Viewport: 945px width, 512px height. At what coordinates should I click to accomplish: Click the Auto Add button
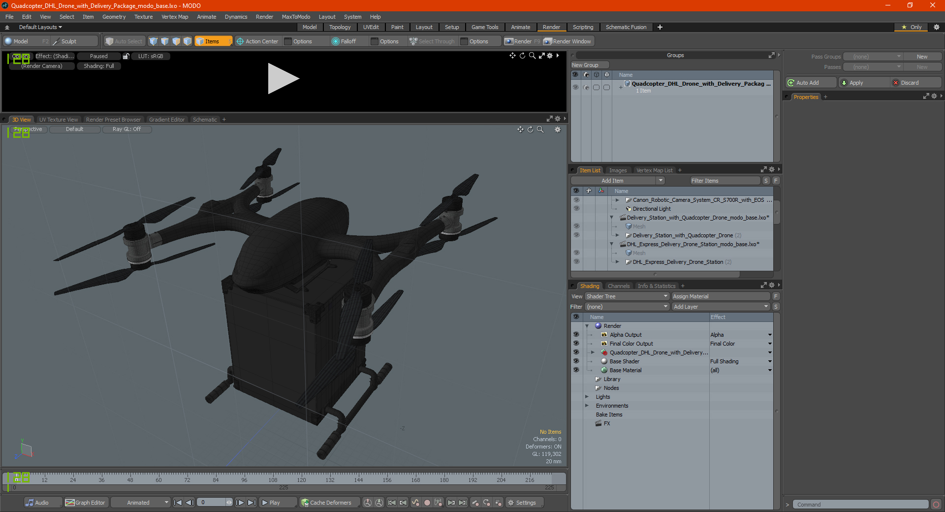pyautogui.click(x=811, y=83)
